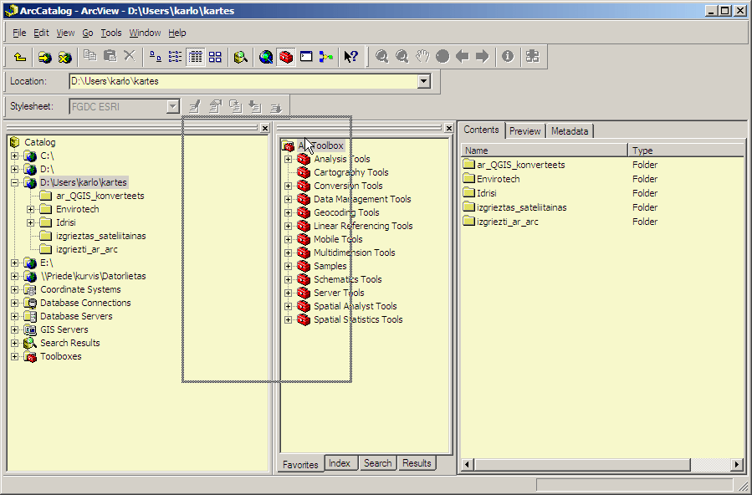Click inside the Location path field
Screen dimensions: 752x495
click(243, 81)
